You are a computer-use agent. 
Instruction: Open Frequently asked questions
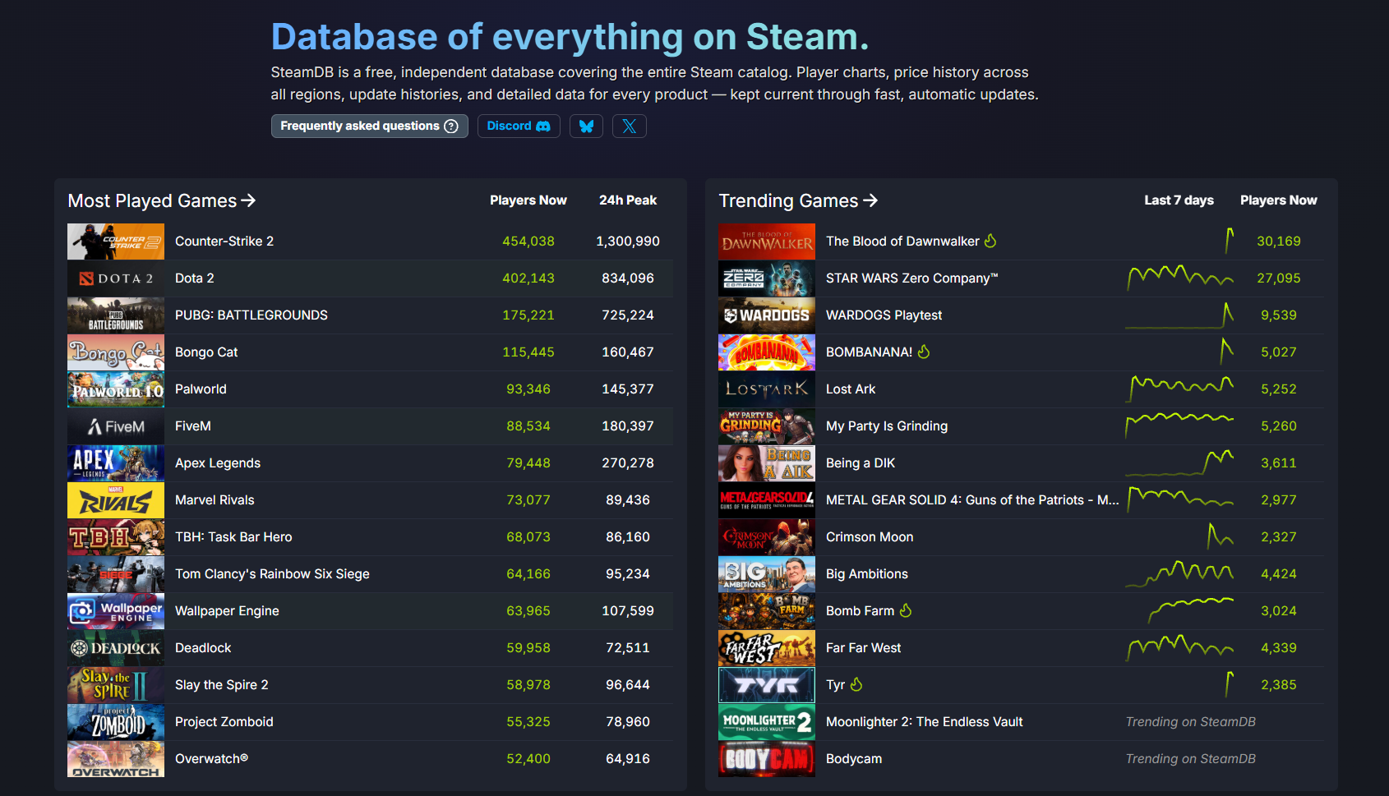click(369, 126)
